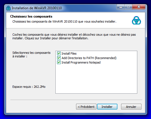Select "Add Directories to PATH (Recommended)" label

(x=89, y=58)
